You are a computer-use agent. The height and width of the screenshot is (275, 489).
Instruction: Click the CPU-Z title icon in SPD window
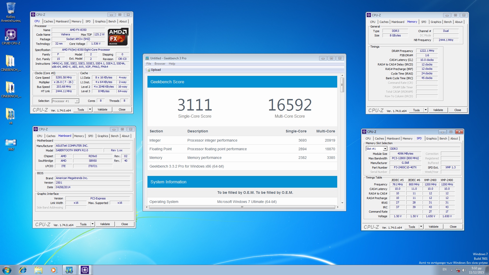pyautogui.click(x=364, y=132)
